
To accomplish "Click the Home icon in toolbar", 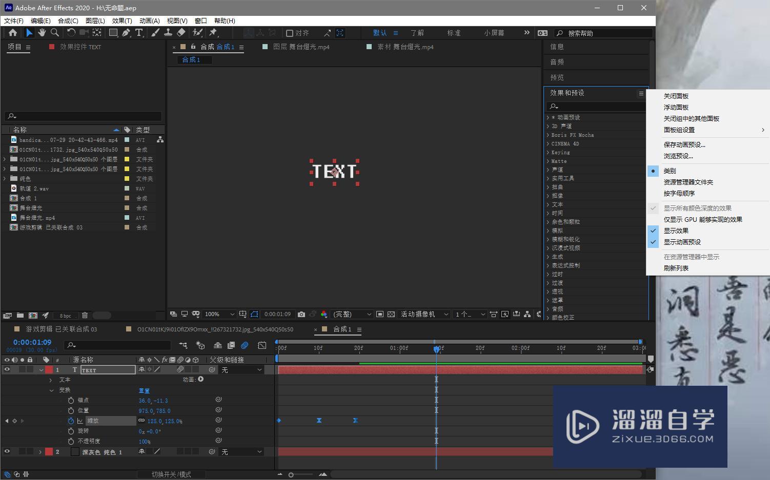I will coord(13,33).
